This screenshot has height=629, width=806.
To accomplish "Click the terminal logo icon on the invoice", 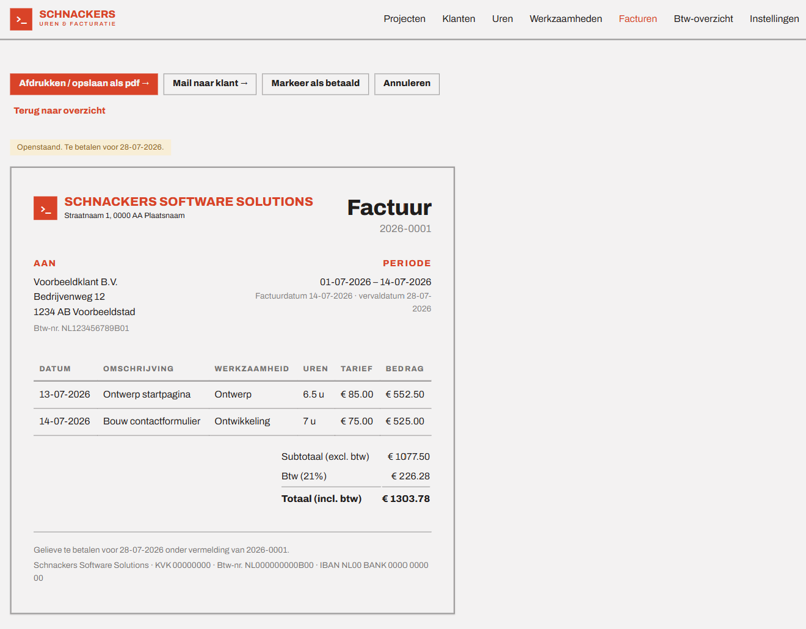I will pyautogui.click(x=45, y=208).
